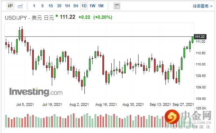
Task: Click the 111.22 current price label on axis
Action: pos(200,36)
